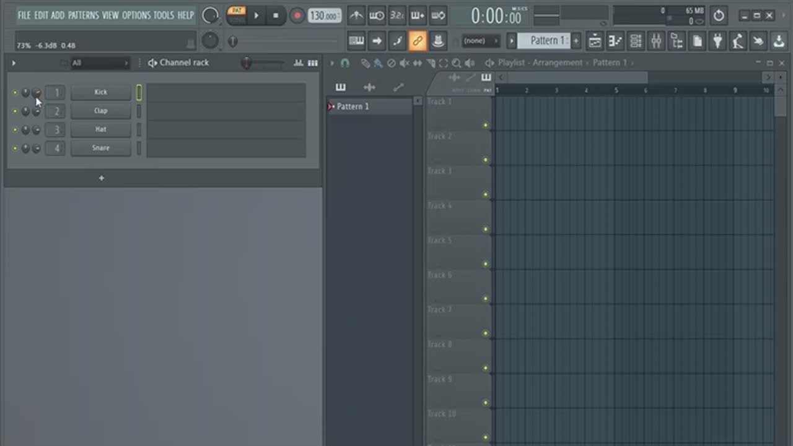Select the playlist Mute tool
Image resolution: width=793 pixels, height=446 pixels.
pos(404,63)
